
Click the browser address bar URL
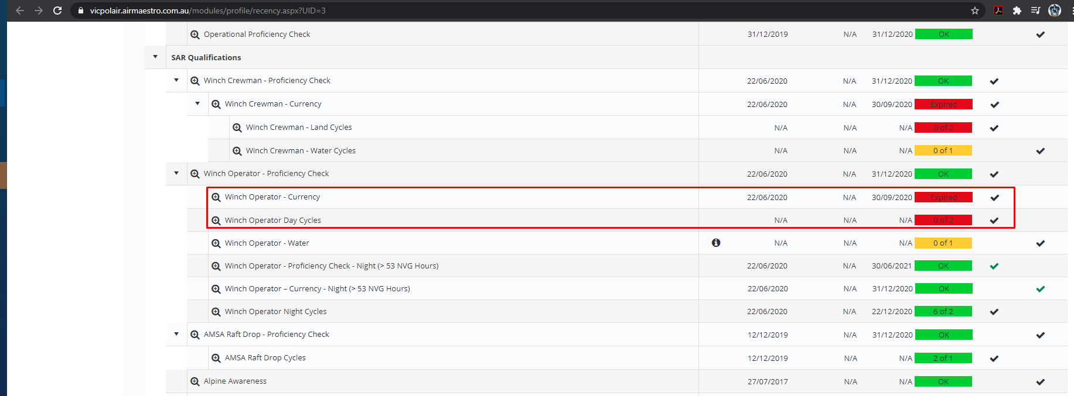click(x=207, y=11)
